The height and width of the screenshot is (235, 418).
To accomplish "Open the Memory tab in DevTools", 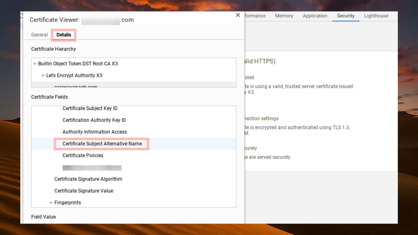I will coord(284,16).
